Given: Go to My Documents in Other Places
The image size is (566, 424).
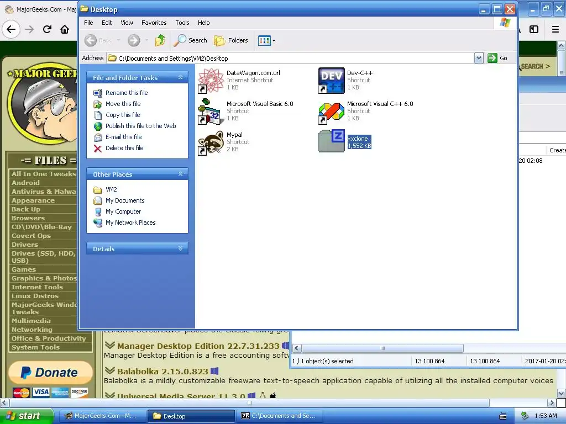Looking at the screenshot, I should [125, 200].
